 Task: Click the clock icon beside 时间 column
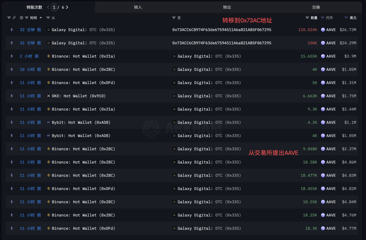[21, 18]
